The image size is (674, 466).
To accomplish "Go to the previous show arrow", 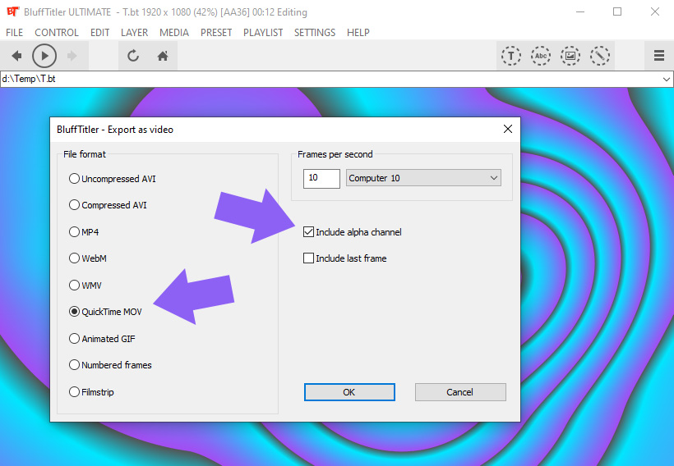I will [16, 56].
